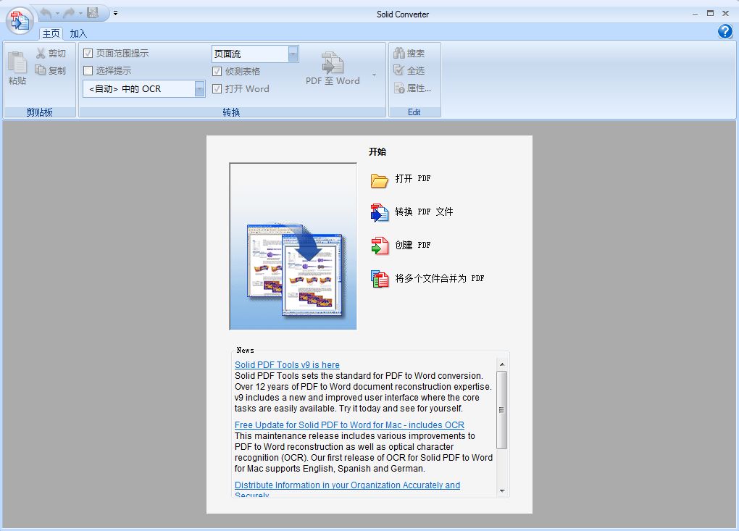Click the Redo arrow icon
This screenshot has width=739, height=531.
click(x=70, y=13)
